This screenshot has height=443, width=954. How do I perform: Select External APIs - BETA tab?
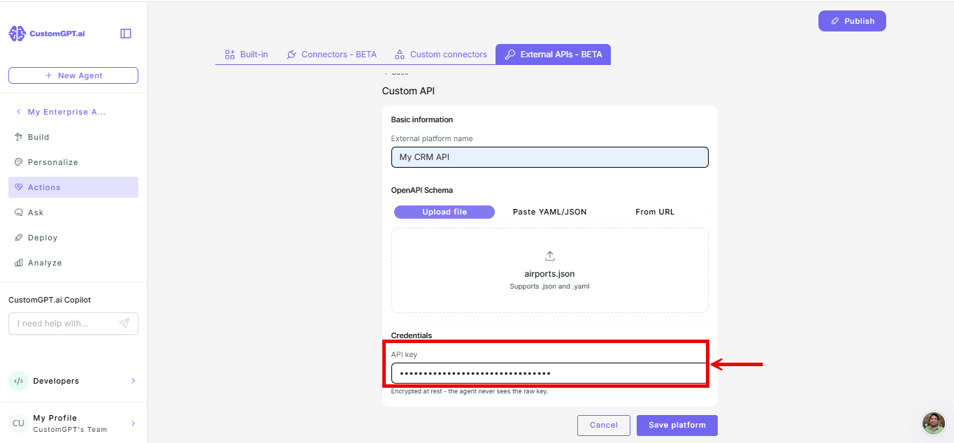[x=554, y=55]
